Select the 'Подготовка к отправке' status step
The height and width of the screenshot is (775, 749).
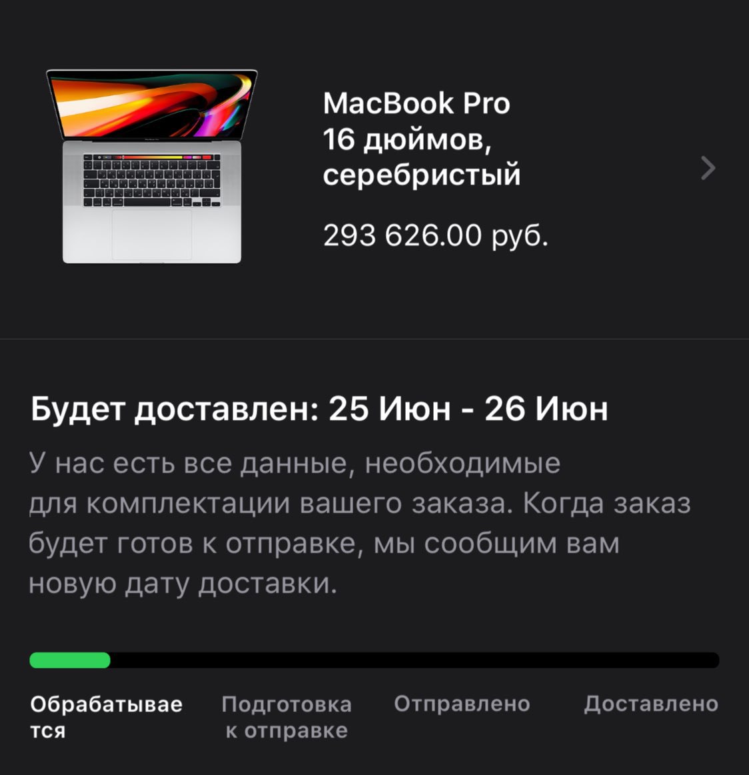[x=287, y=717]
